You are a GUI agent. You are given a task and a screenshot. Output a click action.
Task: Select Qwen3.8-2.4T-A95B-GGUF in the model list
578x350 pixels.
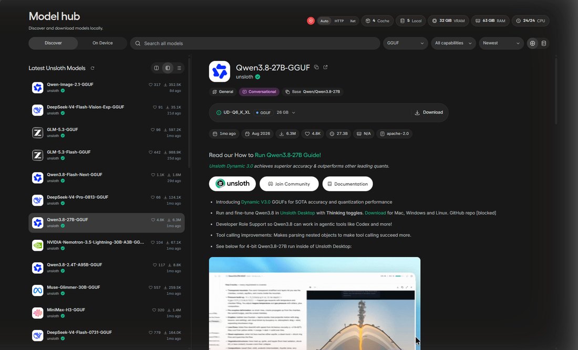point(107,268)
